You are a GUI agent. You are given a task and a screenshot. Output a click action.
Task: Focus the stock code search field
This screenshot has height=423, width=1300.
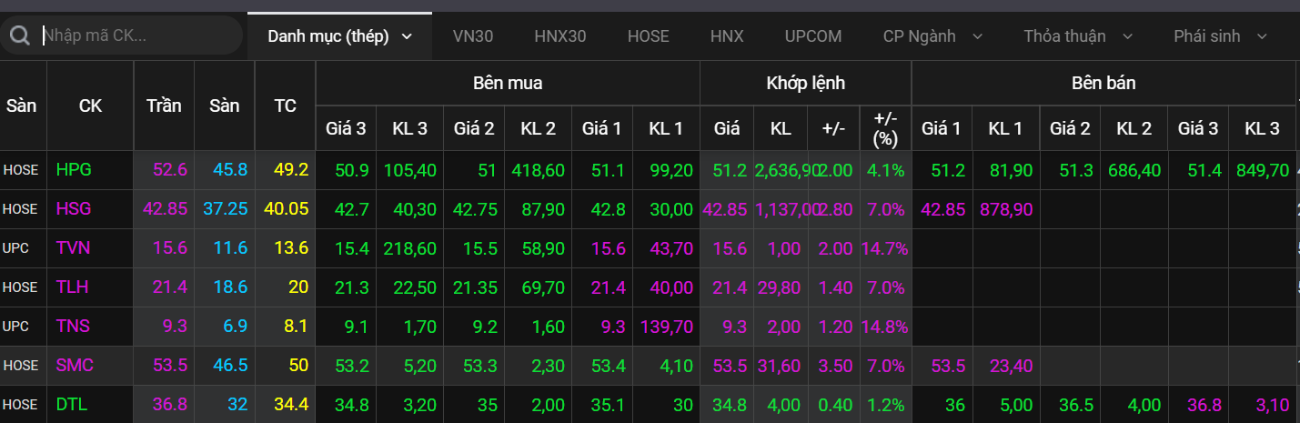coord(136,36)
